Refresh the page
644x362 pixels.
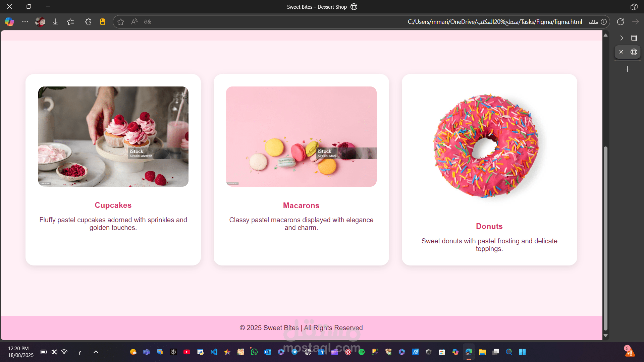coord(621,22)
